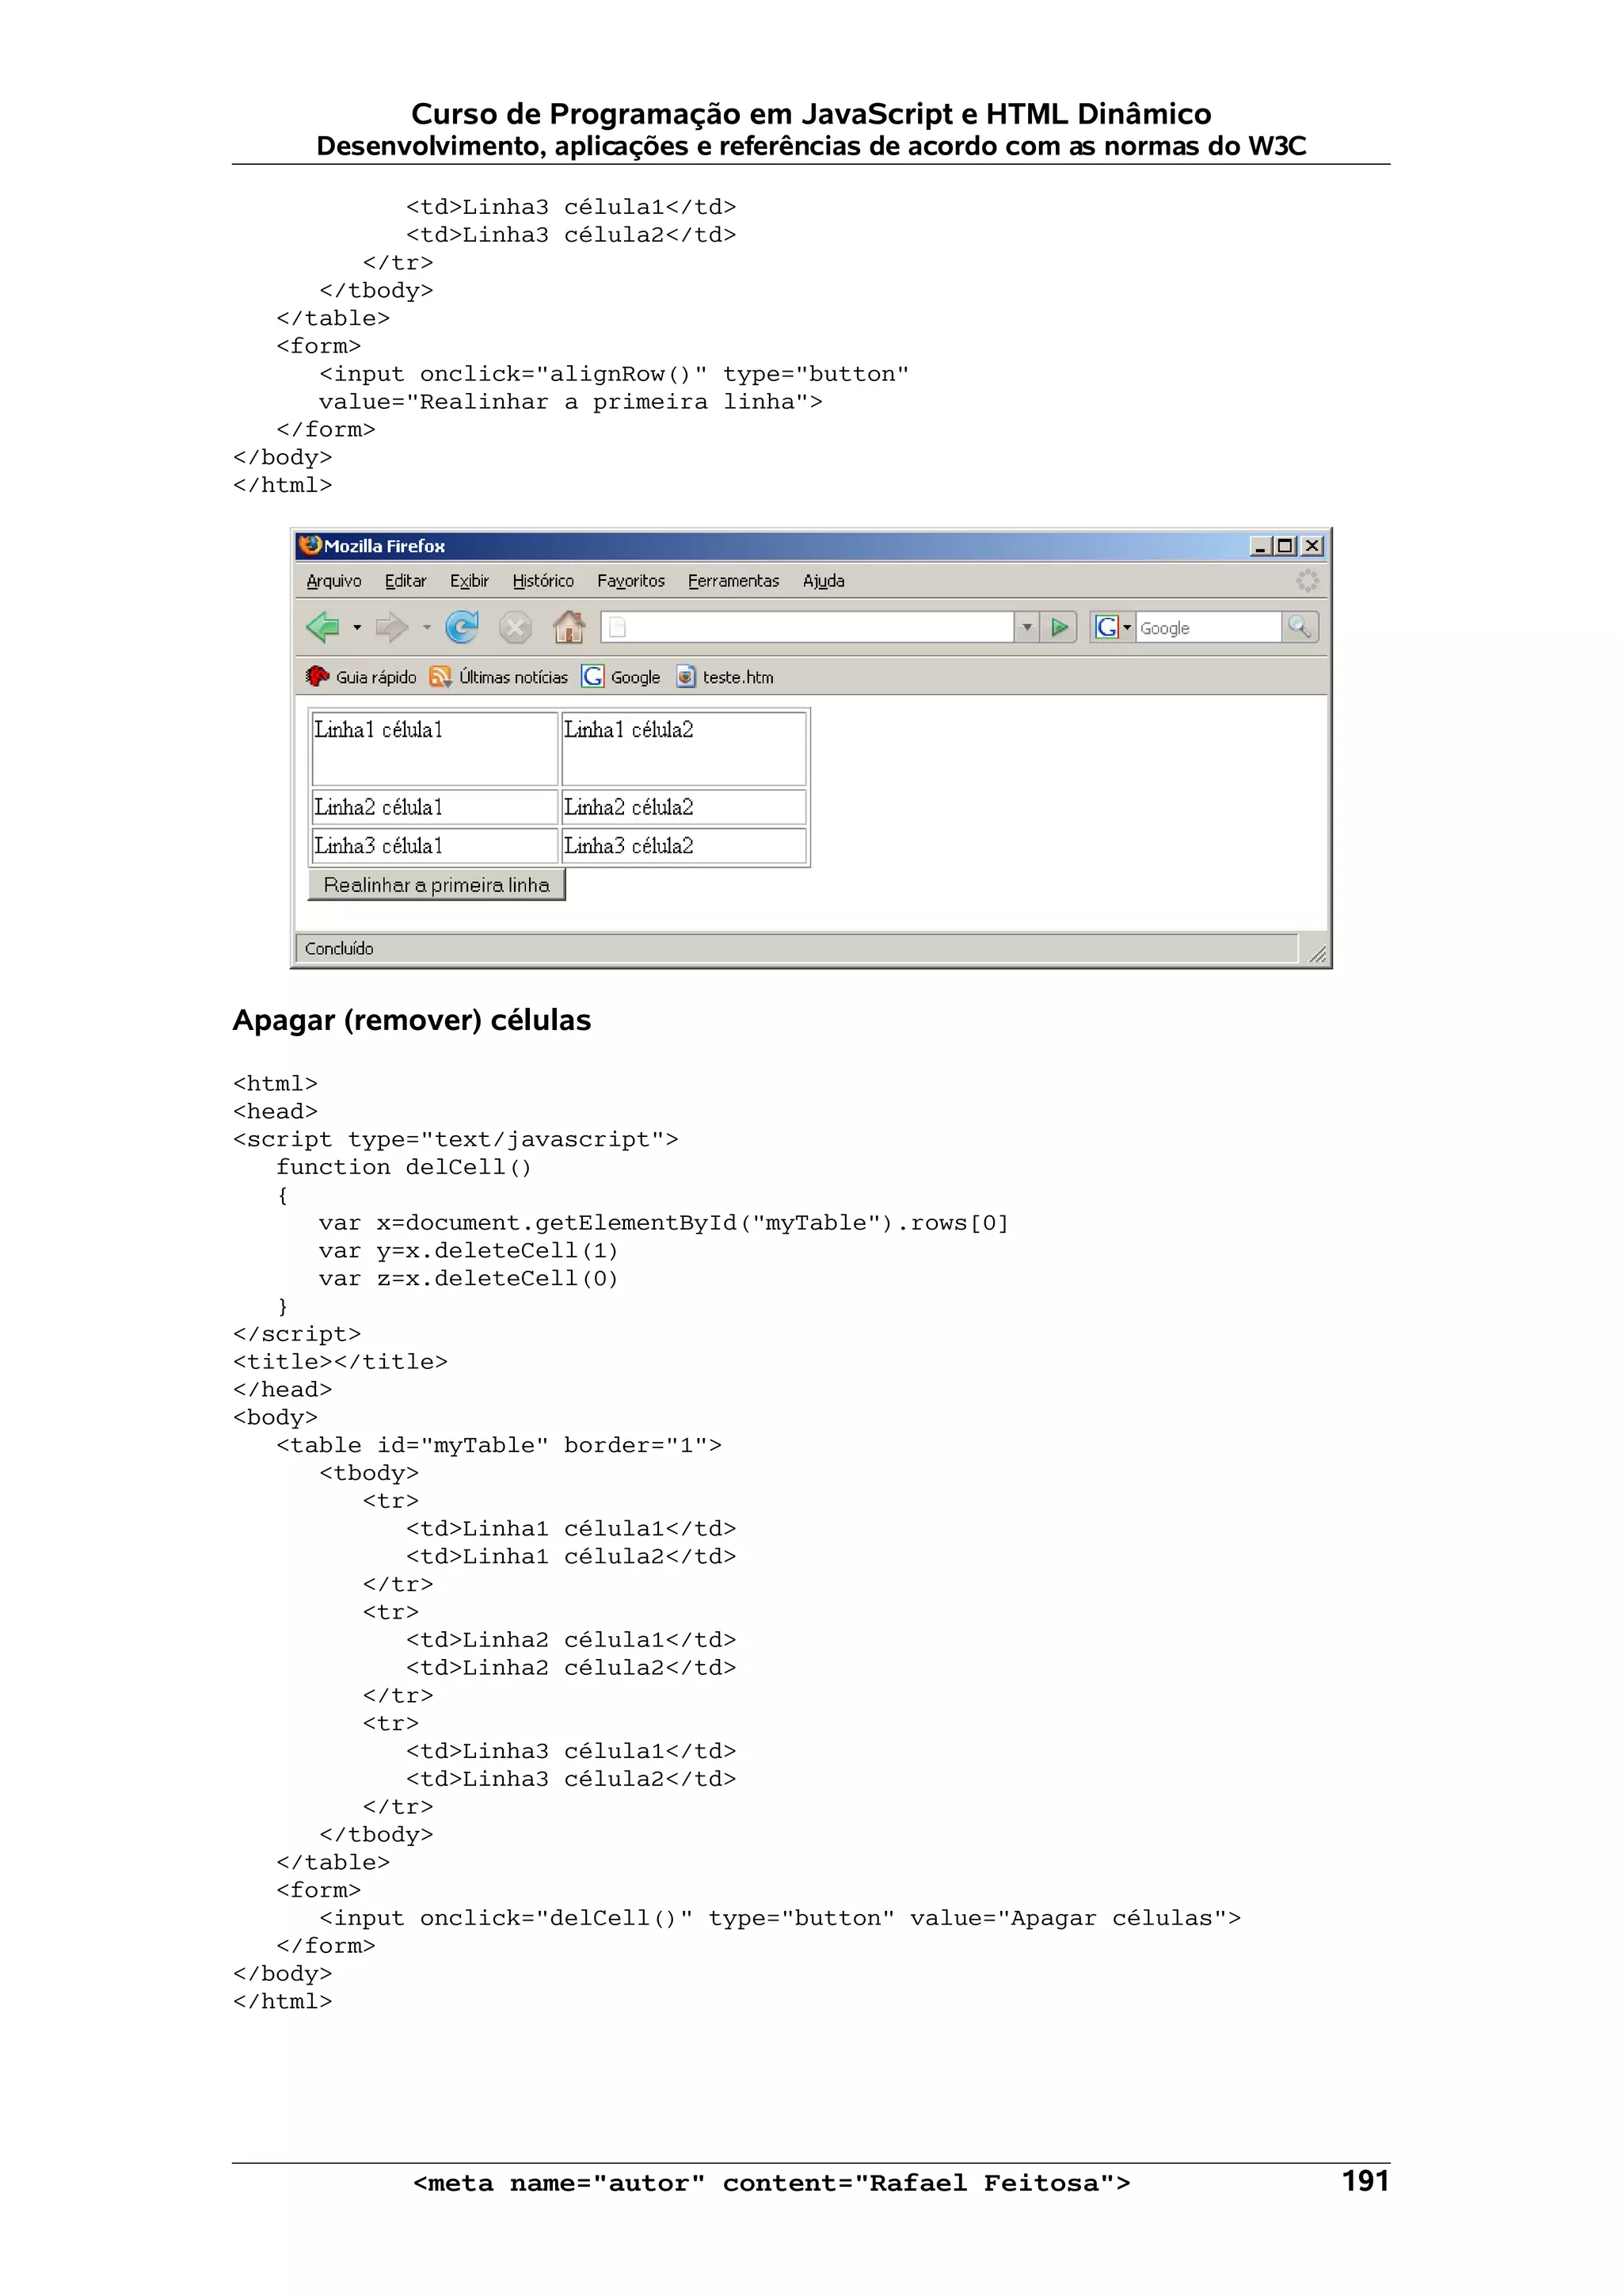Open the Google bookmark
The image size is (1622, 2296).
click(x=621, y=677)
